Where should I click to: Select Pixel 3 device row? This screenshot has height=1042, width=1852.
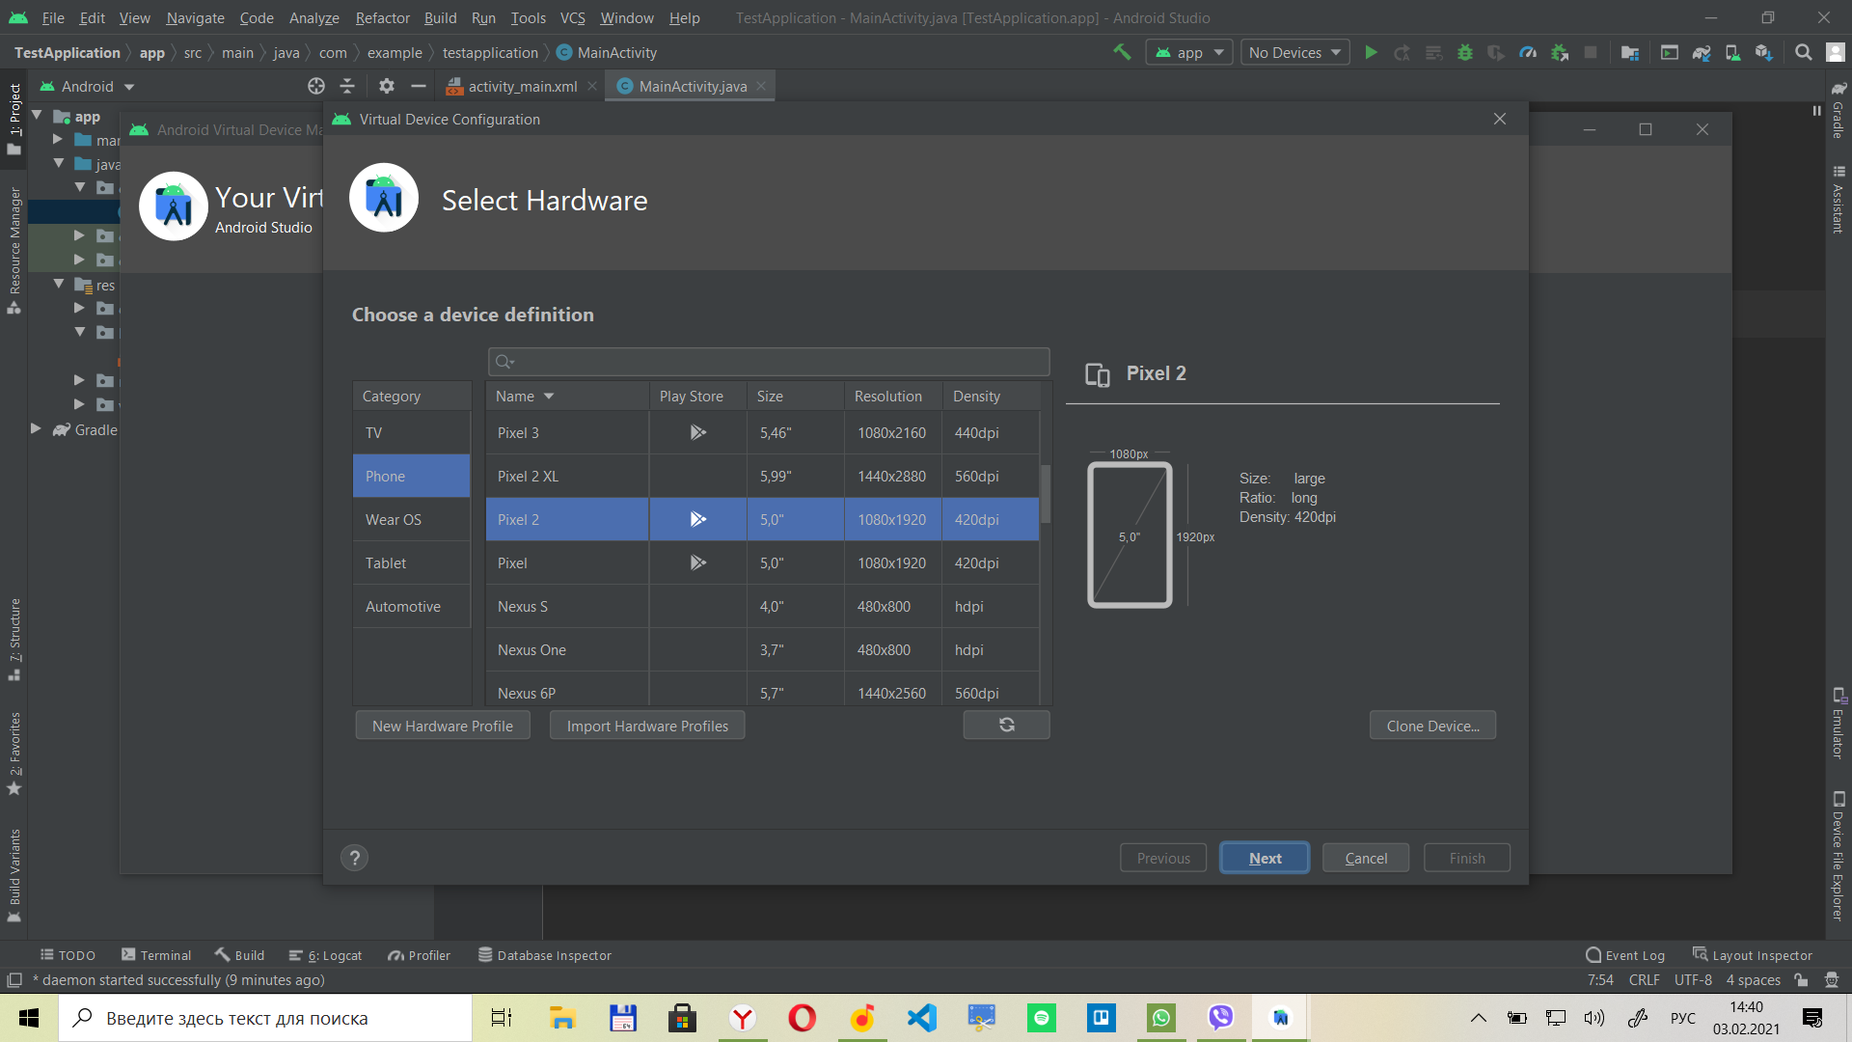(763, 432)
